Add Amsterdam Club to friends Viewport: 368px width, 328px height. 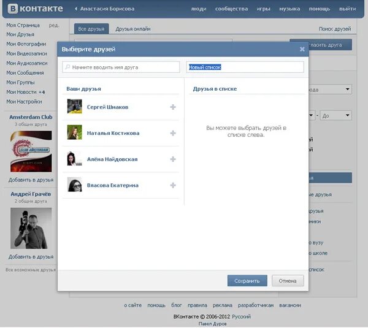coord(31,180)
